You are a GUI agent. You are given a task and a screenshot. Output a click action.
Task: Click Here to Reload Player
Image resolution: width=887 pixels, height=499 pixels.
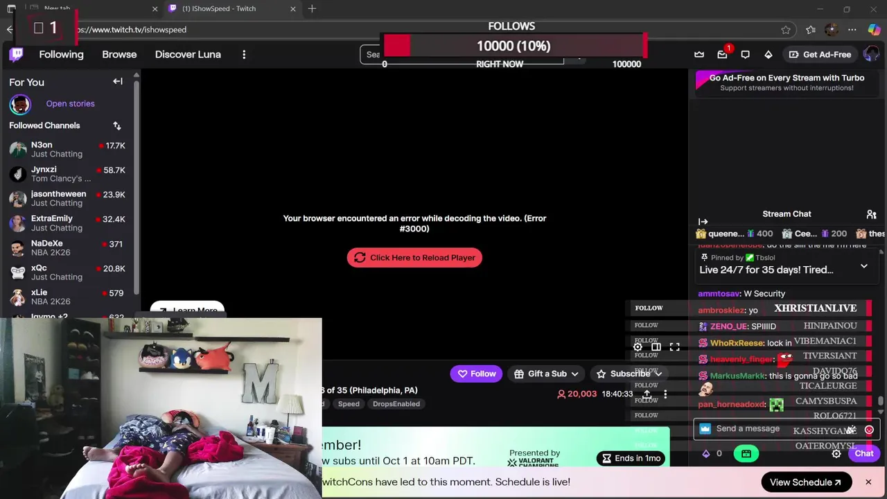point(414,258)
